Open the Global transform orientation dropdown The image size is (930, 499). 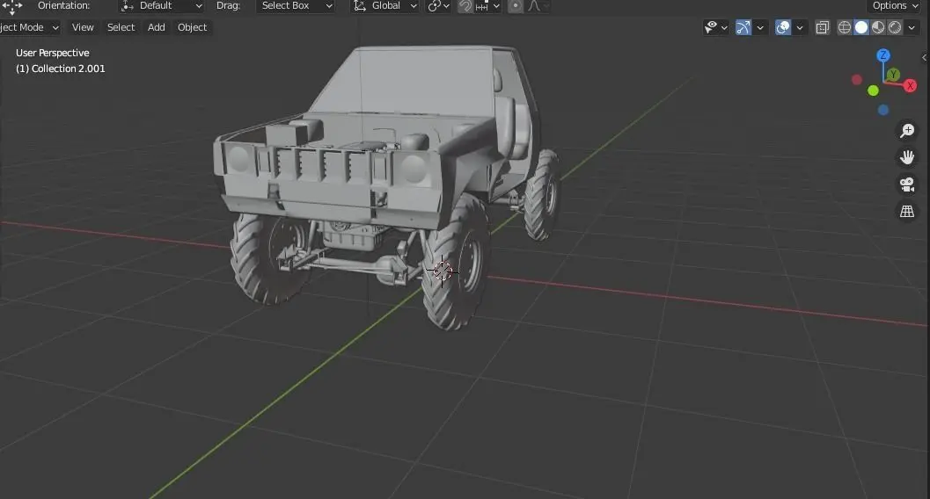coord(385,6)
